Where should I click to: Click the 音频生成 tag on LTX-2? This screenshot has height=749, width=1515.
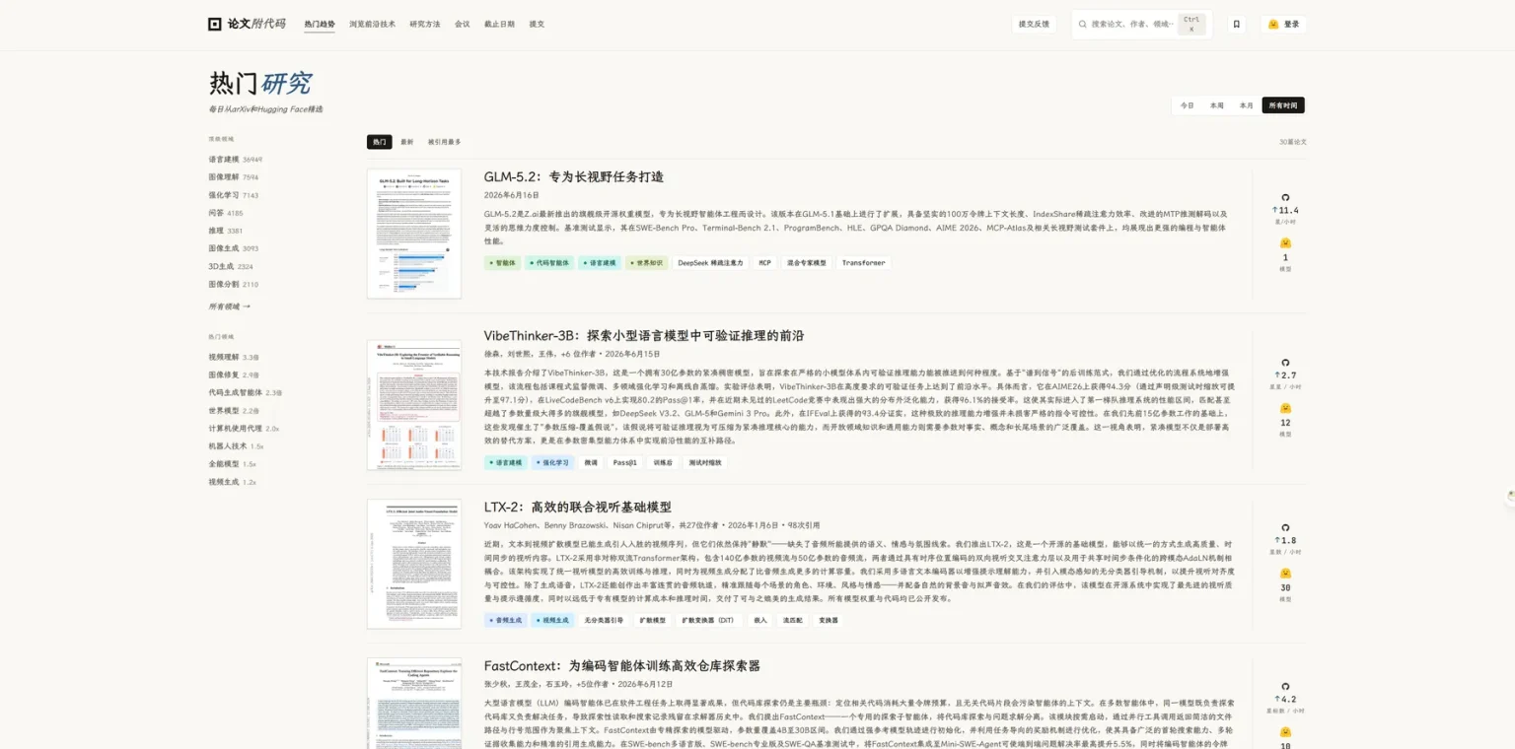505,620
